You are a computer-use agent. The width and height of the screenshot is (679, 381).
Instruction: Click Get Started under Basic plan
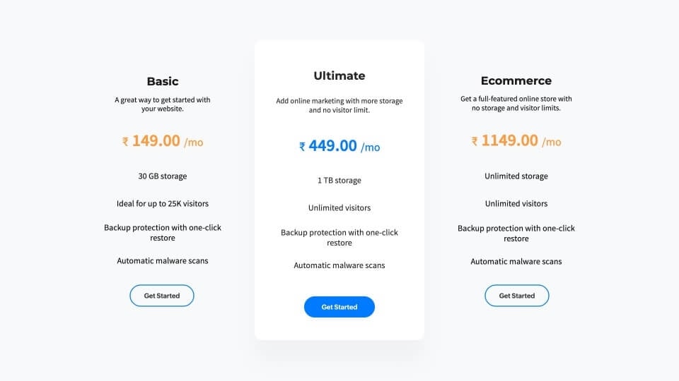click(x=162, y=296)
